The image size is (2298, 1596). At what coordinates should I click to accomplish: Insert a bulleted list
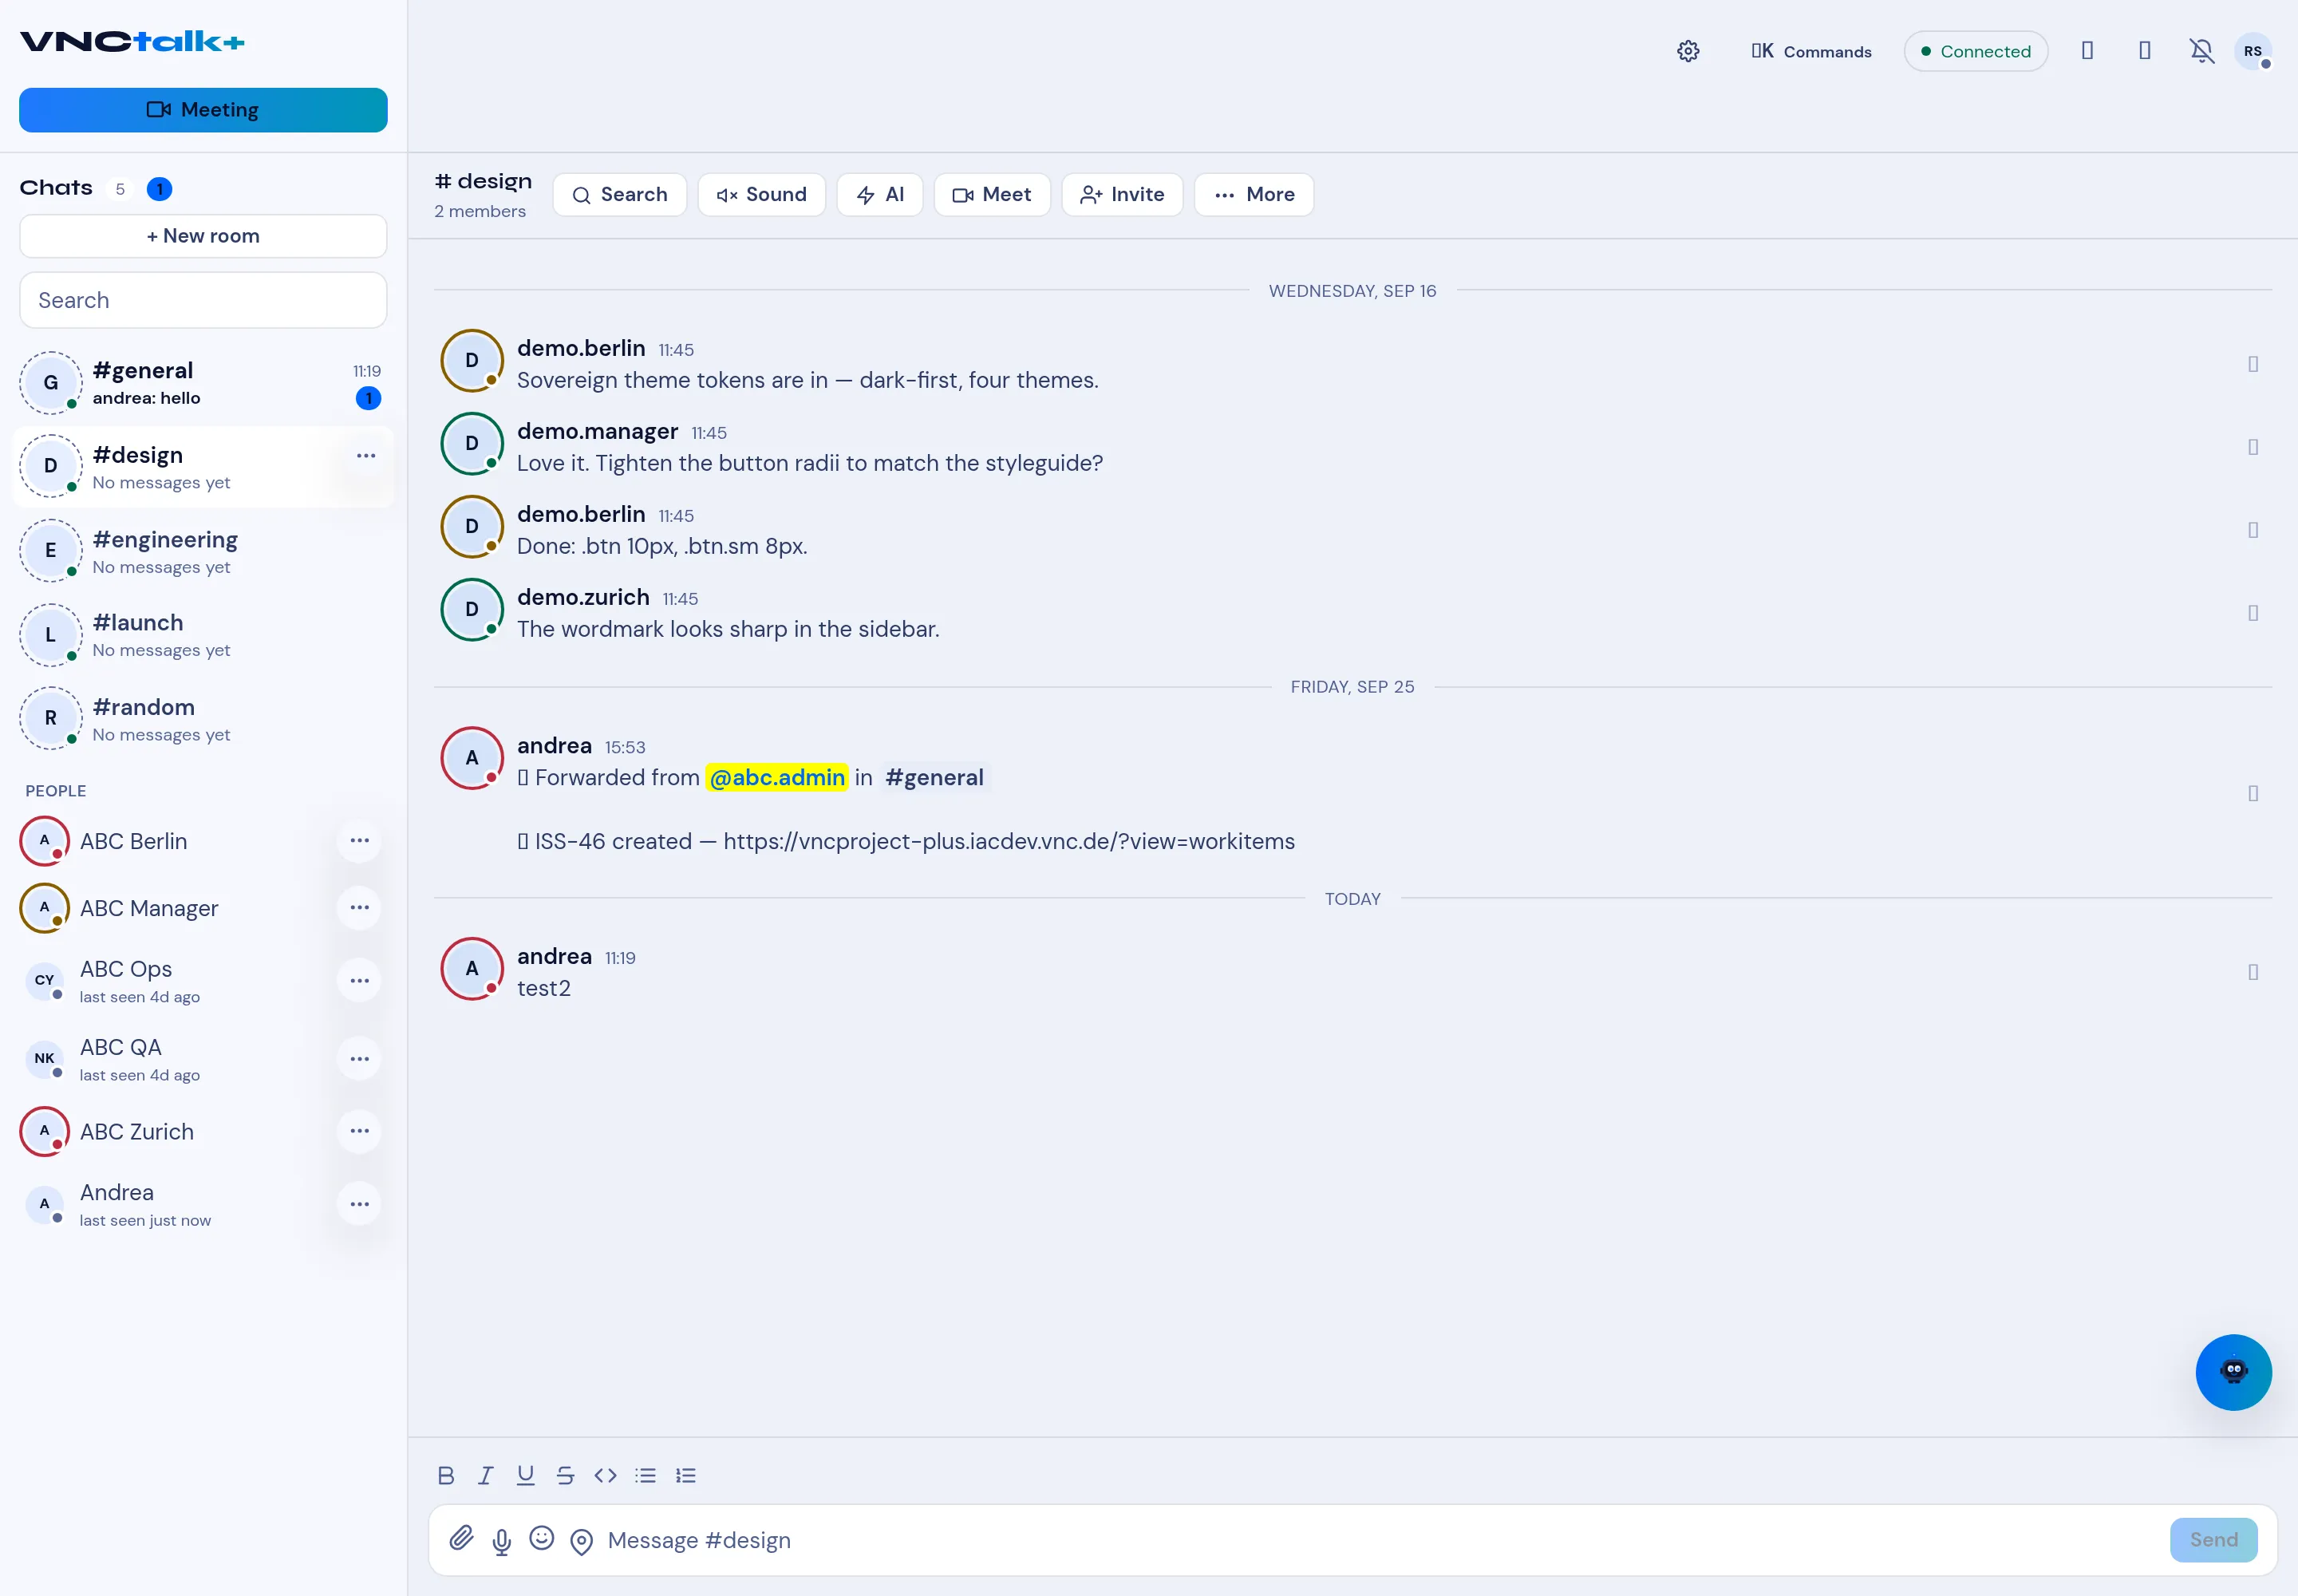pyautogui.click(x=645, y=1475)
